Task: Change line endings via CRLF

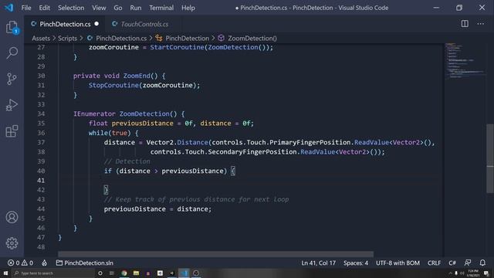Action: [434, 263]
